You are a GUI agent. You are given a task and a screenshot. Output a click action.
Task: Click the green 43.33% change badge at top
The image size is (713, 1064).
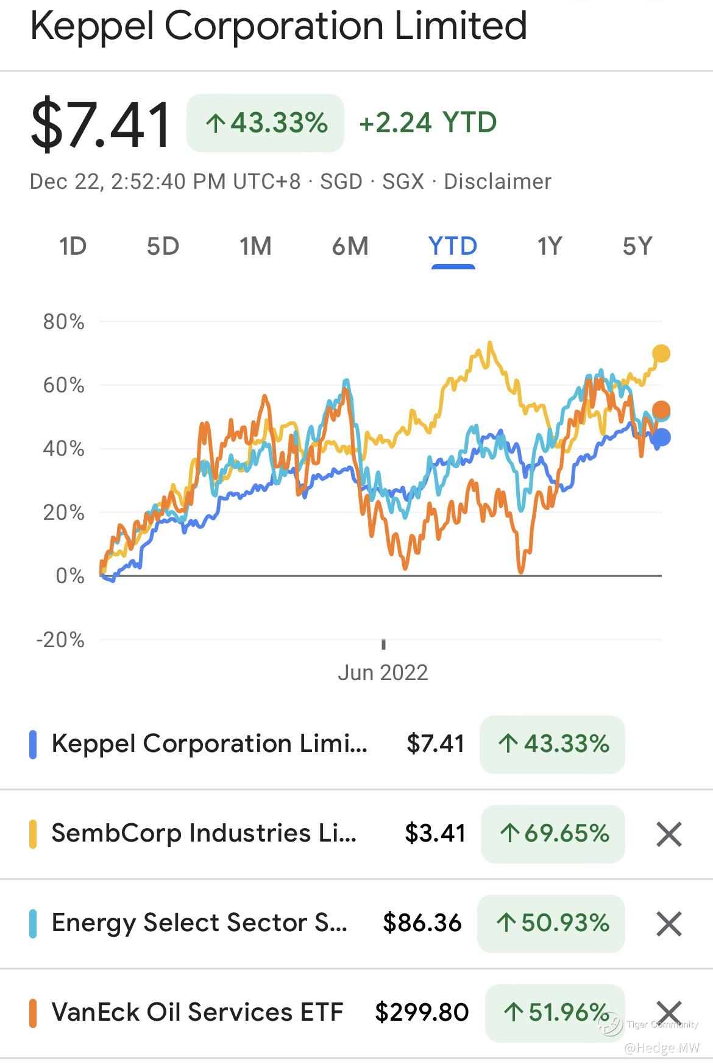click(265, 123)
